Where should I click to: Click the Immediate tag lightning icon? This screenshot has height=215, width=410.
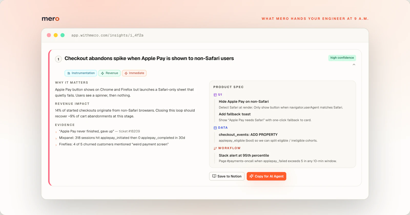click(126, 73)
